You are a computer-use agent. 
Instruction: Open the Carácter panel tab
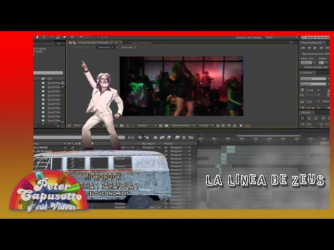tap(307, 73)
